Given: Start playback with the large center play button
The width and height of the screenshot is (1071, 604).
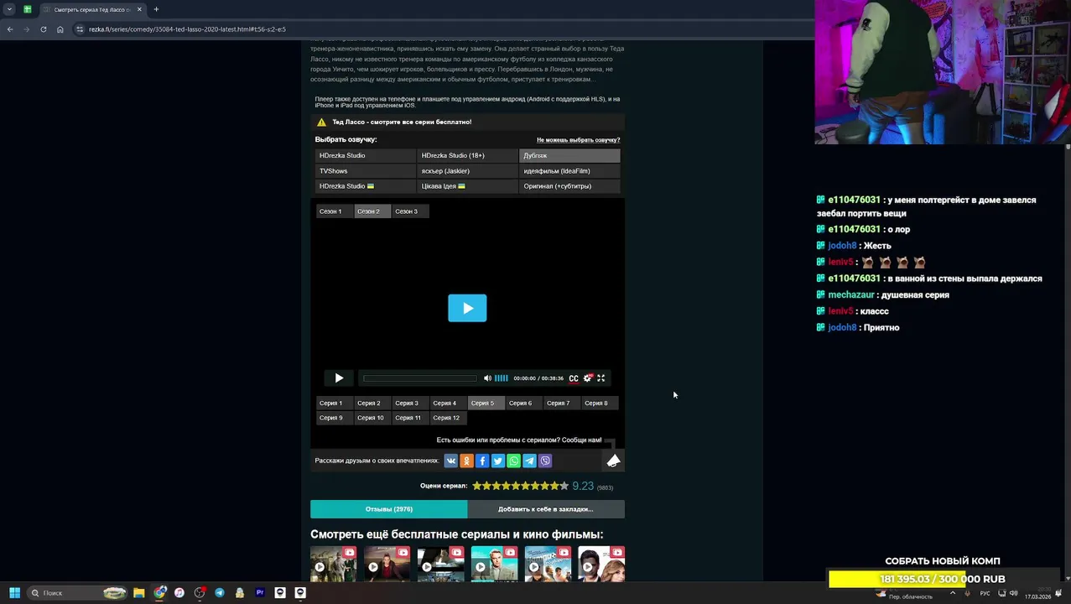Looking at the screenshot, I should [x=467, y=308].
